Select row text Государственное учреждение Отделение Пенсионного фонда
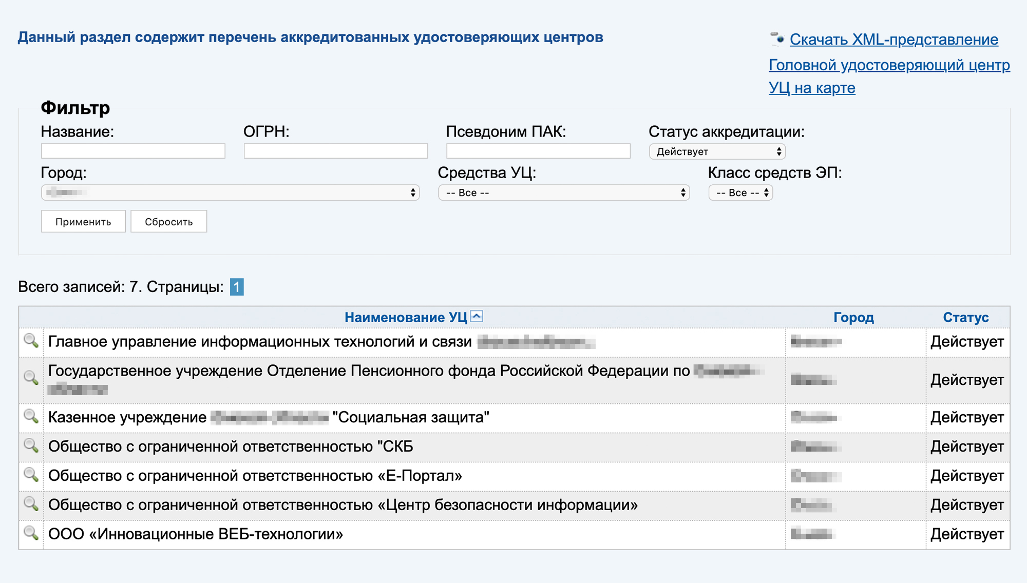 (369, 371)
